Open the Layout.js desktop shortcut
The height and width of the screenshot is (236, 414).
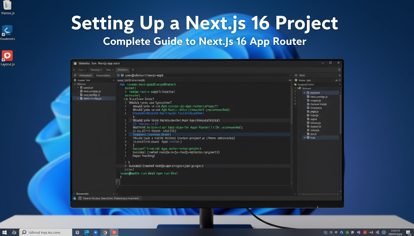pyautogui.click(x=7, y=58)
